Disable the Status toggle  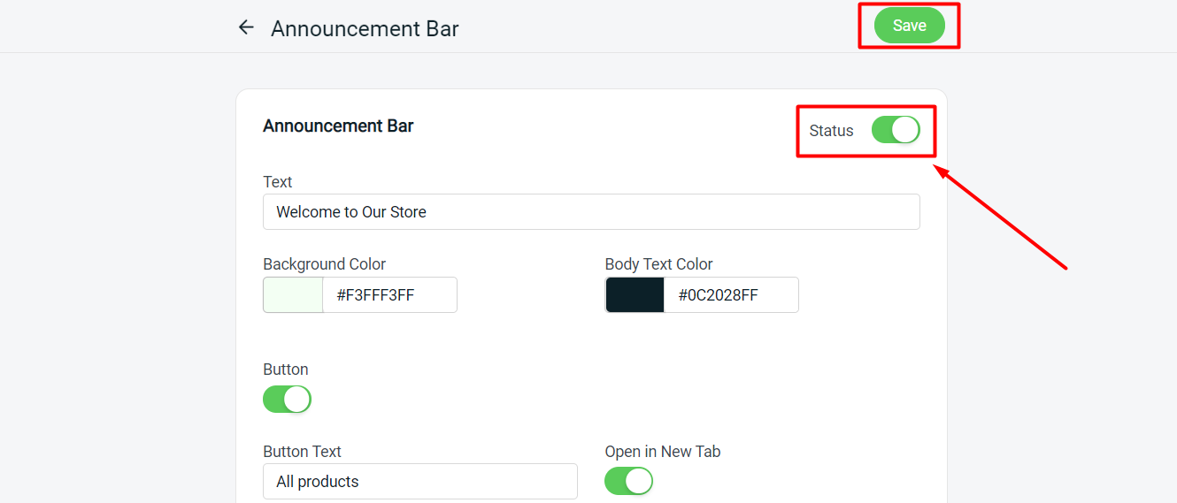(896, 130)
